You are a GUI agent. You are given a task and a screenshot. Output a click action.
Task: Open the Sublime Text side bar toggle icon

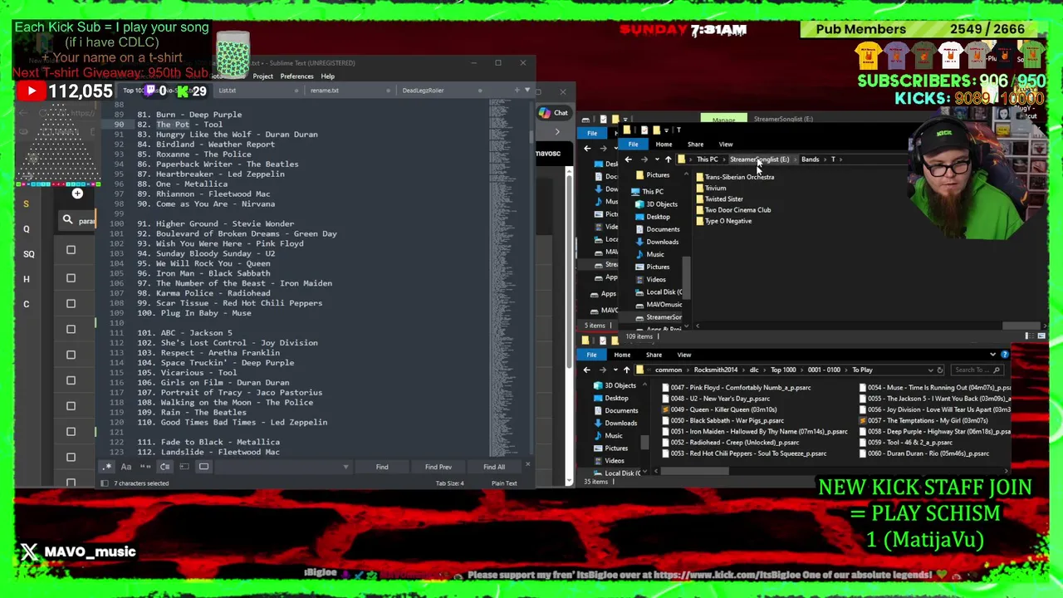pyautogui.click(x=105, y=483)
